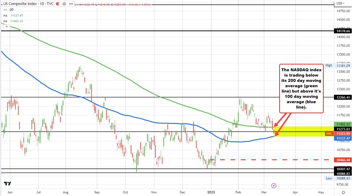Click the greyed-out hidden MA legend label
This screenshot has width=352, height=196.
pyautogui.click(x=5, y=10)
